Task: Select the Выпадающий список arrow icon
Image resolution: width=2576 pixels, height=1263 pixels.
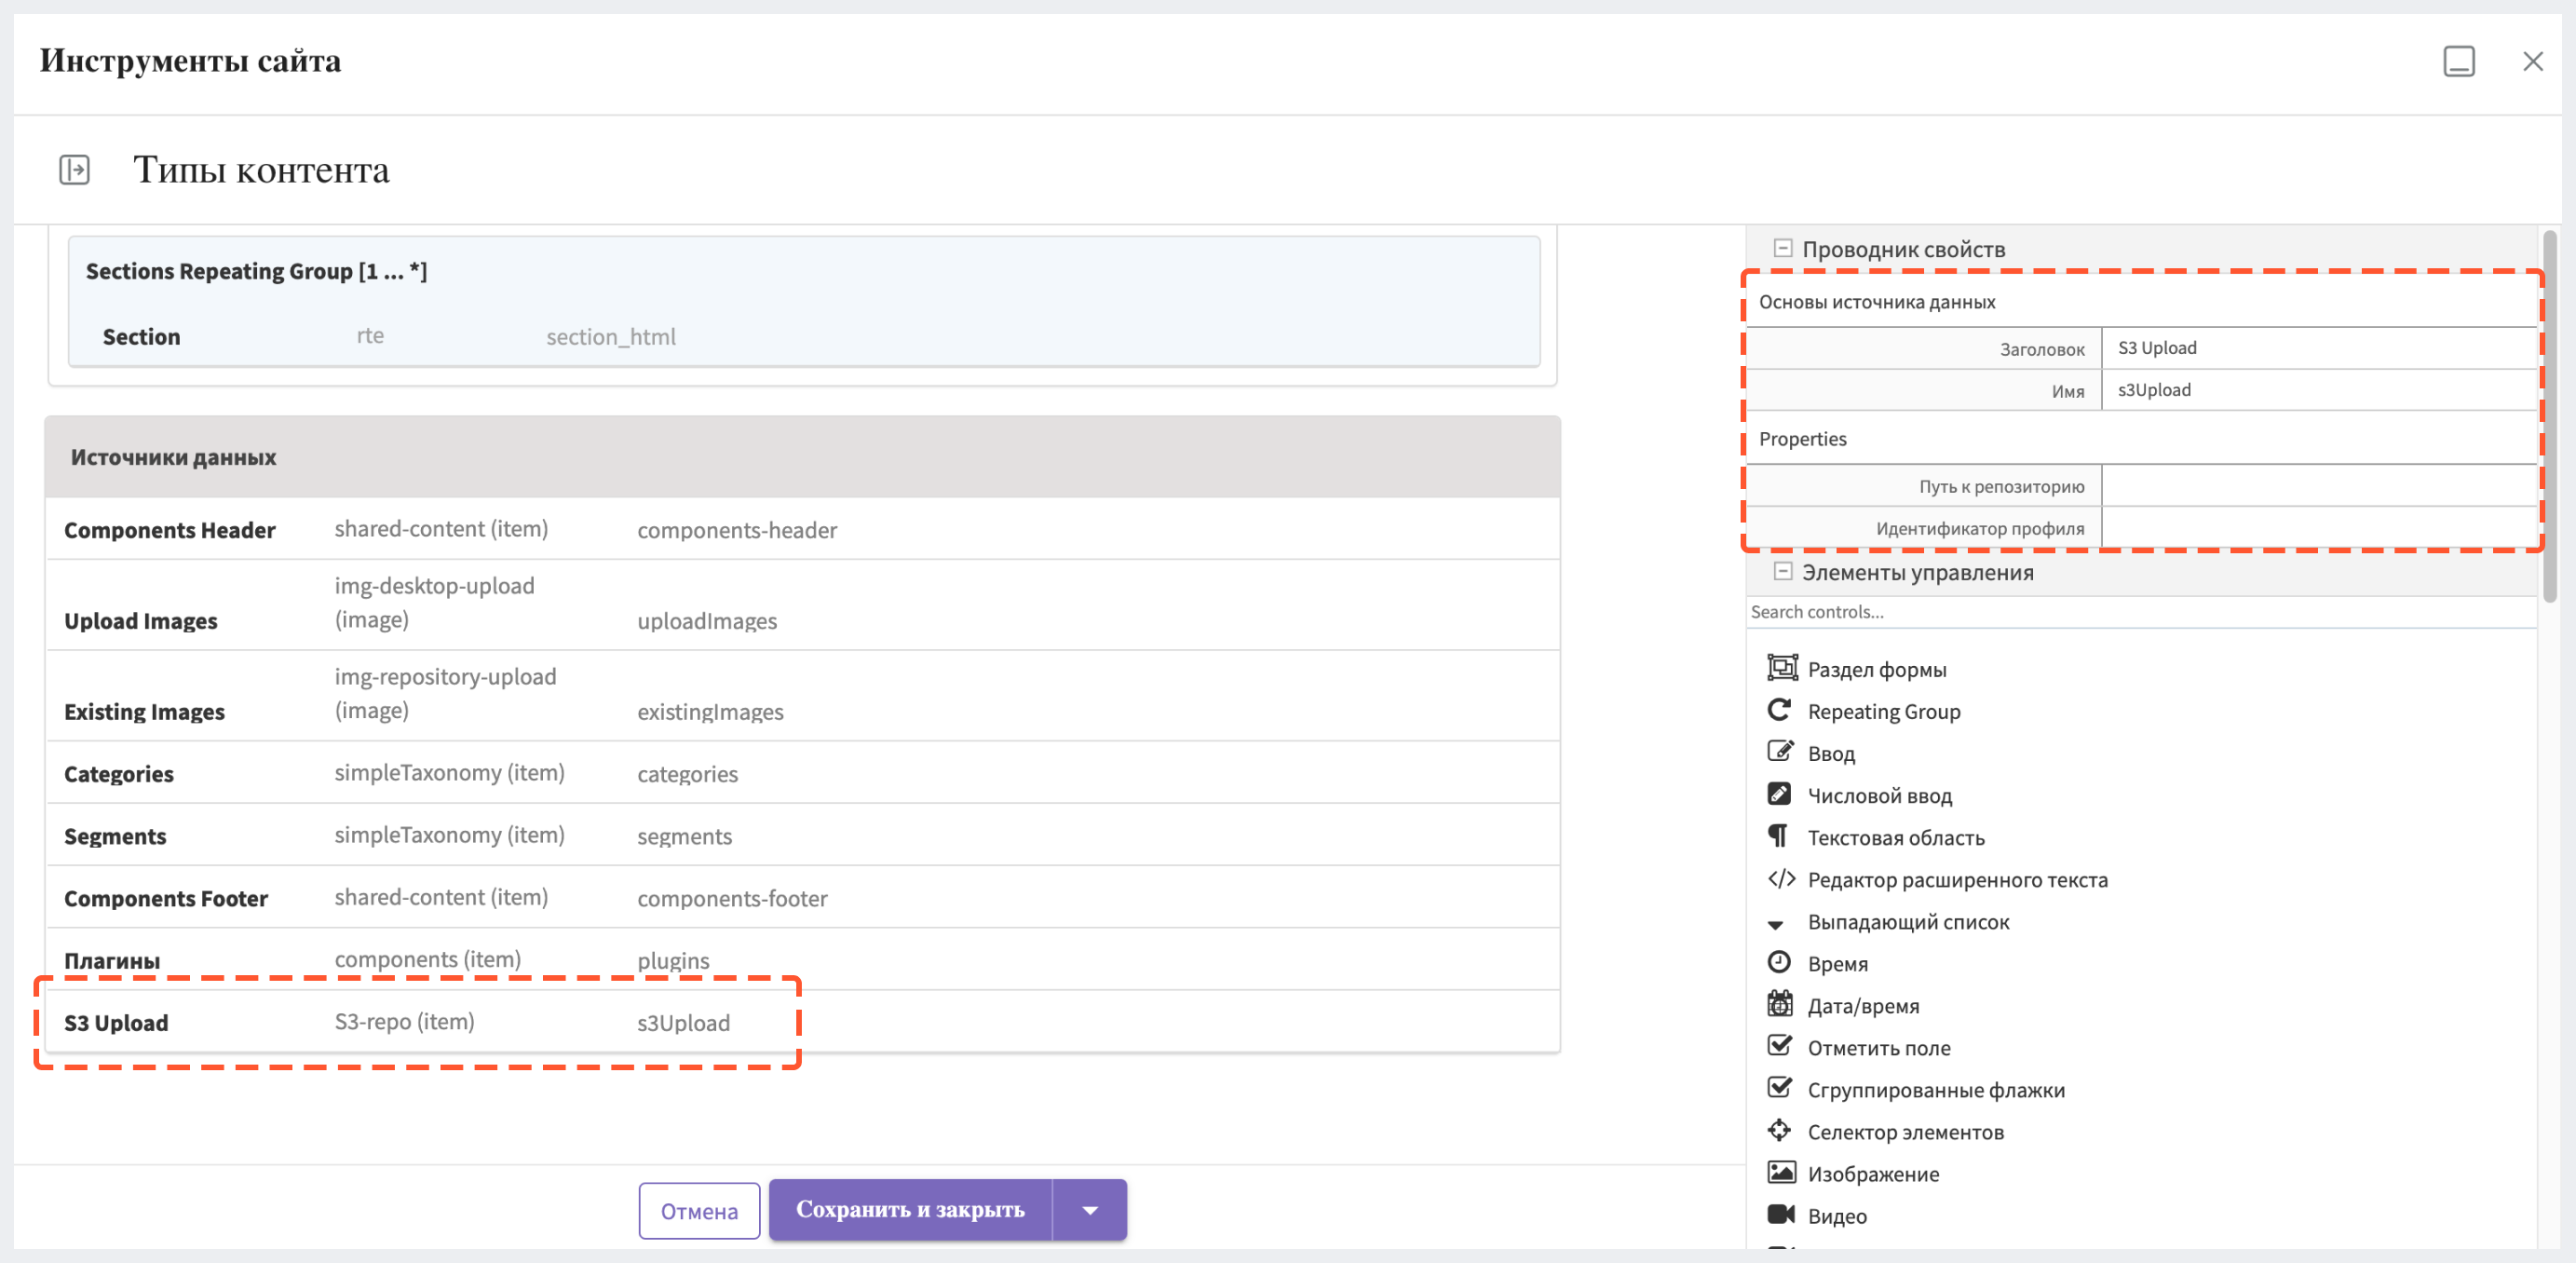Action: pos(1776,924)
